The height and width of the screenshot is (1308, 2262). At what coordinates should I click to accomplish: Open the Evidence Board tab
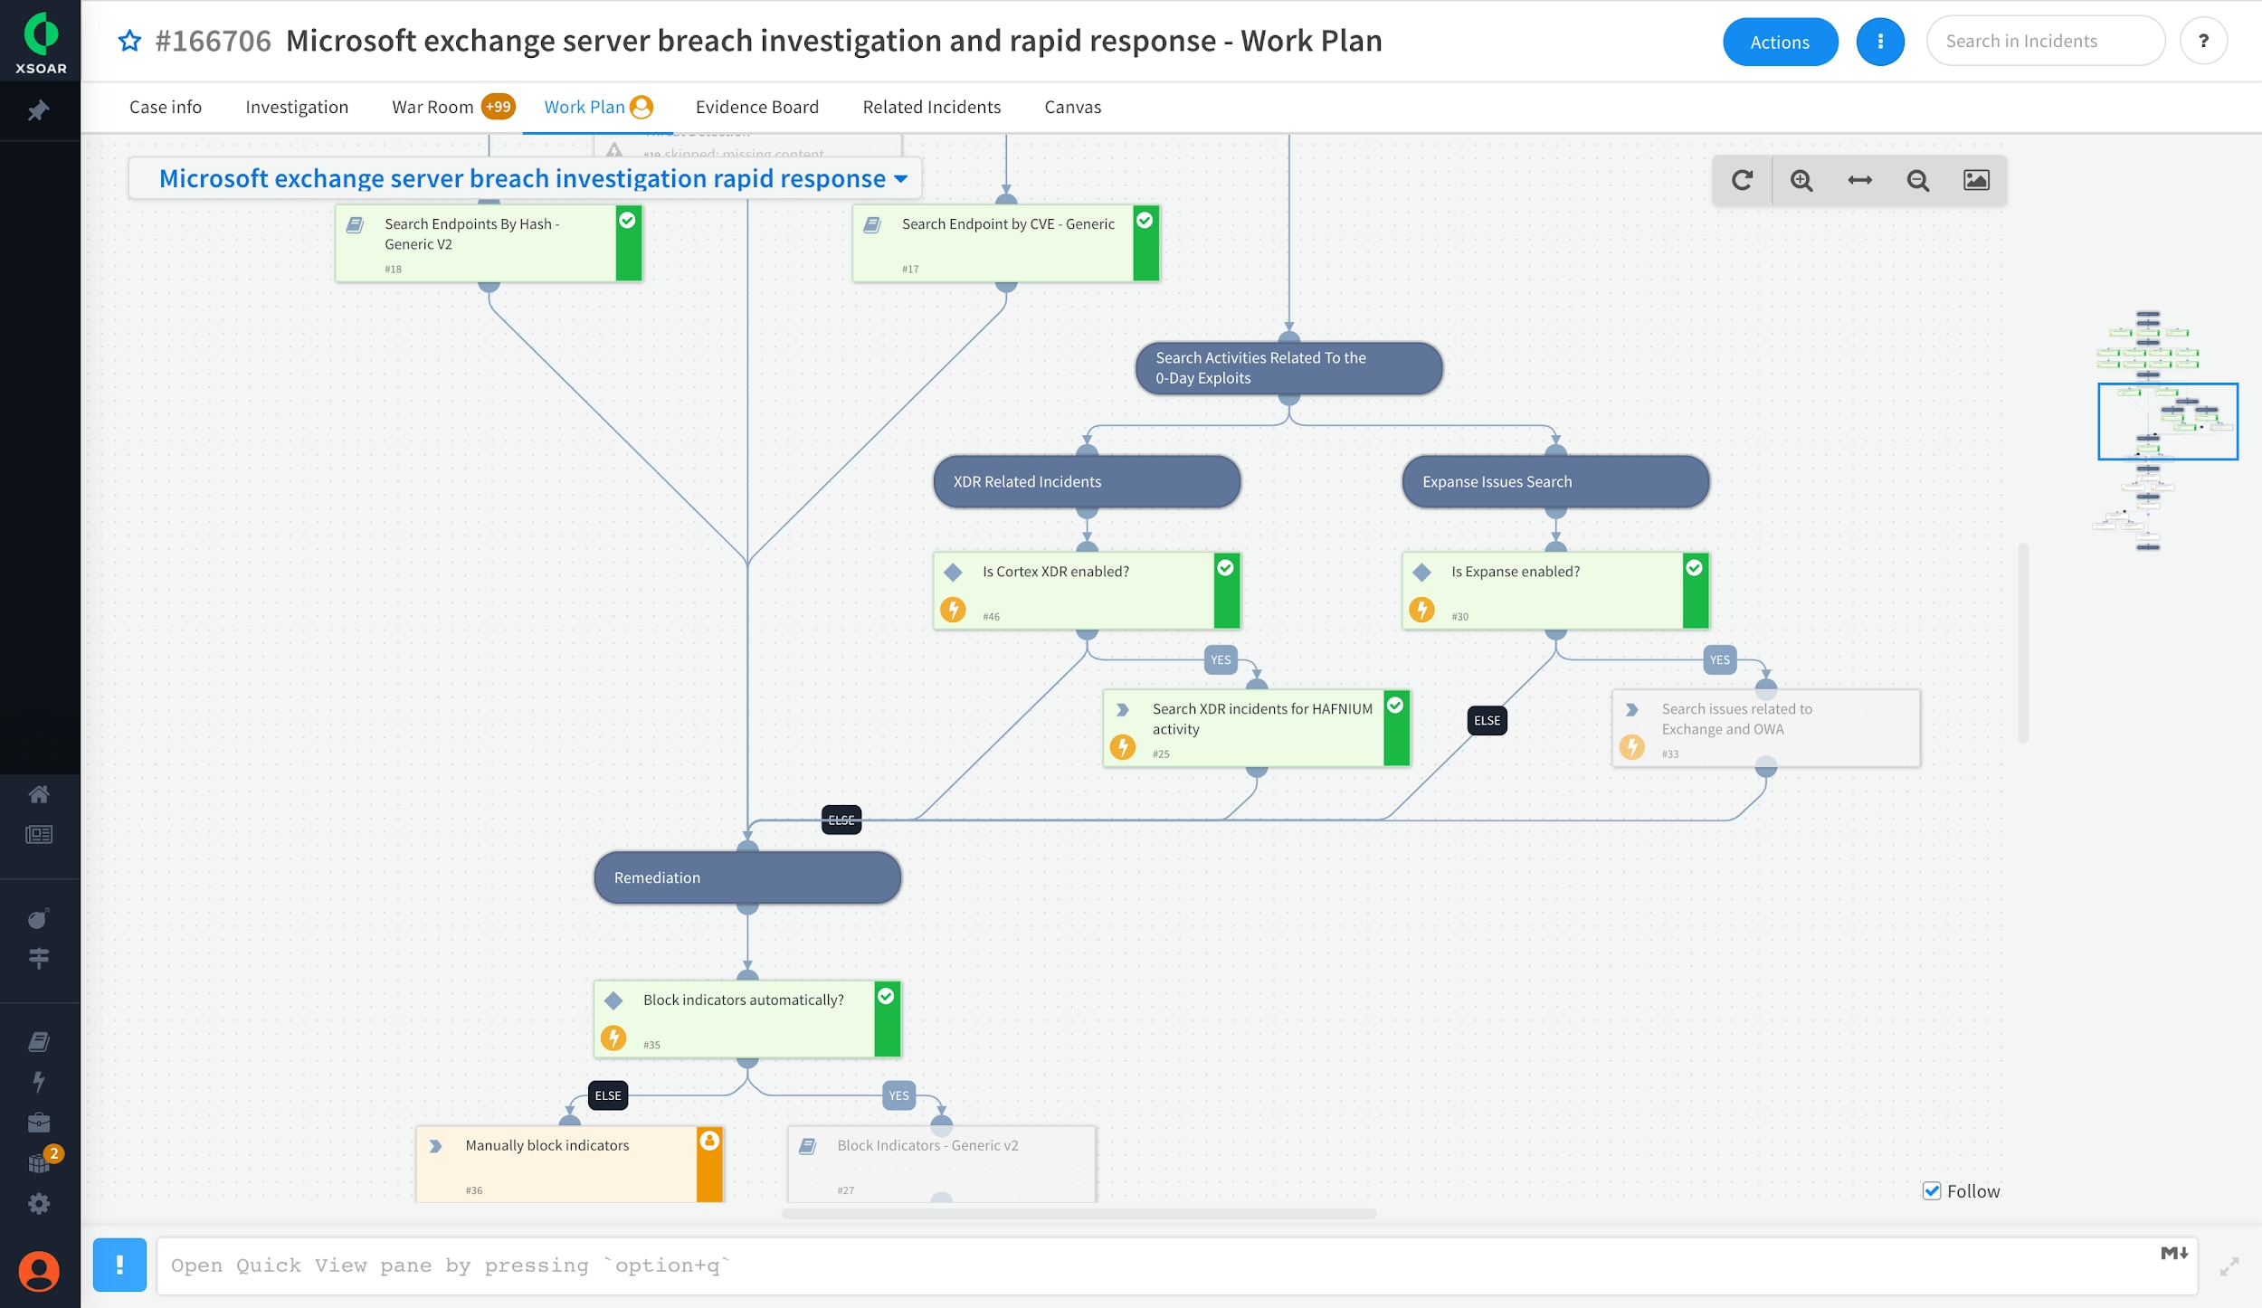point(756,107)
